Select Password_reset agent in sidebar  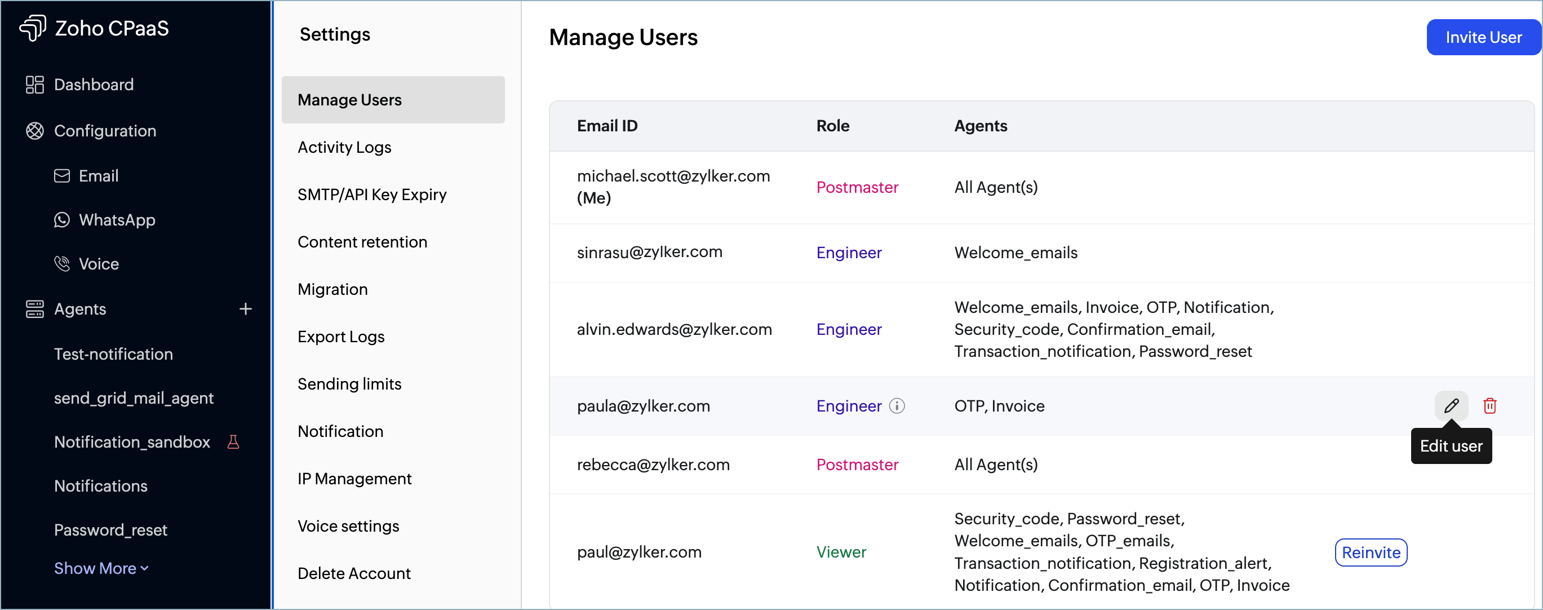click(110, 530)
